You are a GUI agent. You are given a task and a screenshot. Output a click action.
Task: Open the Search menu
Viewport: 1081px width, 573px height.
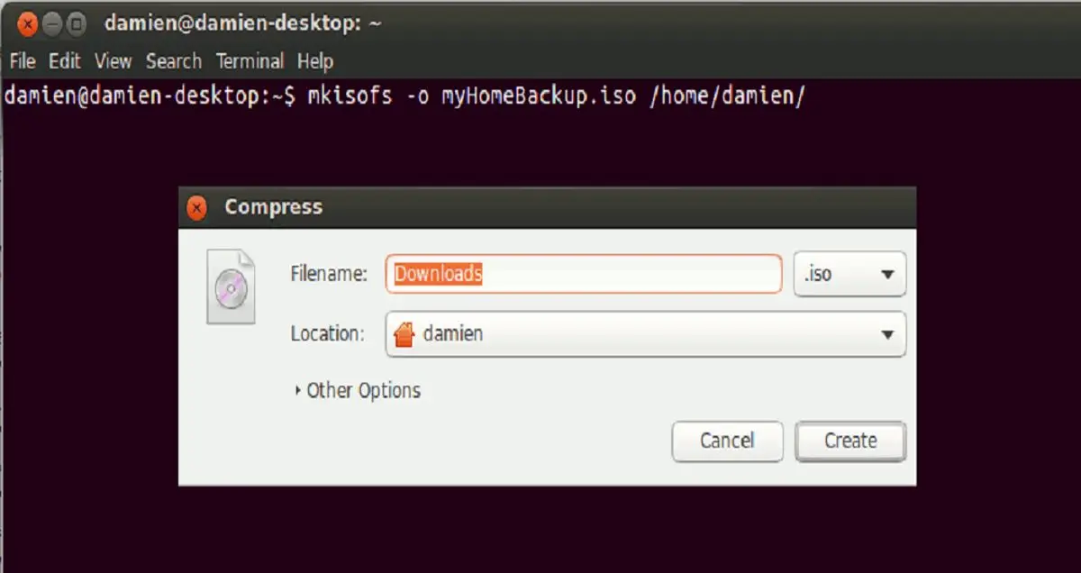click(174, 61)
